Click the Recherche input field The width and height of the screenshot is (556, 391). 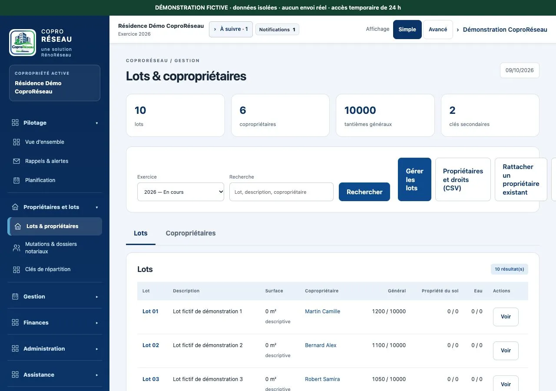(281, 192)
